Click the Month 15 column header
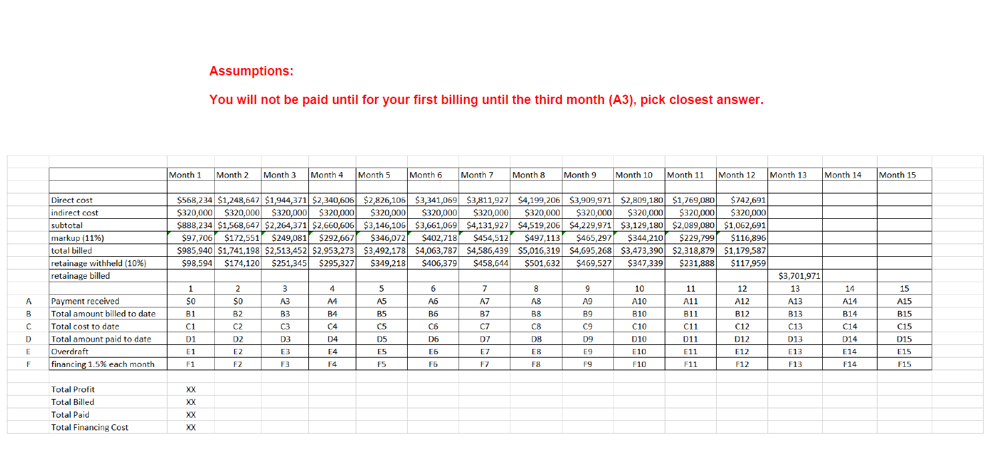Image resolution: width=997 pixels, height=449 pixels. [896, 175]
